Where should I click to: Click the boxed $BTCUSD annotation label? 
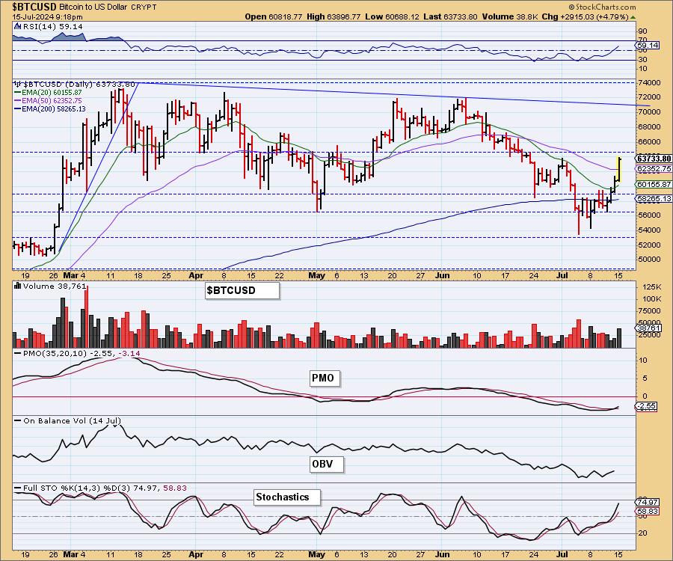pyautogui.click(x=242, y=290)
